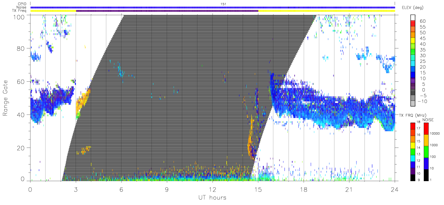This screenshot has width=444, height=205.
Task: Select the ELEV color segment between 20 and 25
Action: pos(413,64)
